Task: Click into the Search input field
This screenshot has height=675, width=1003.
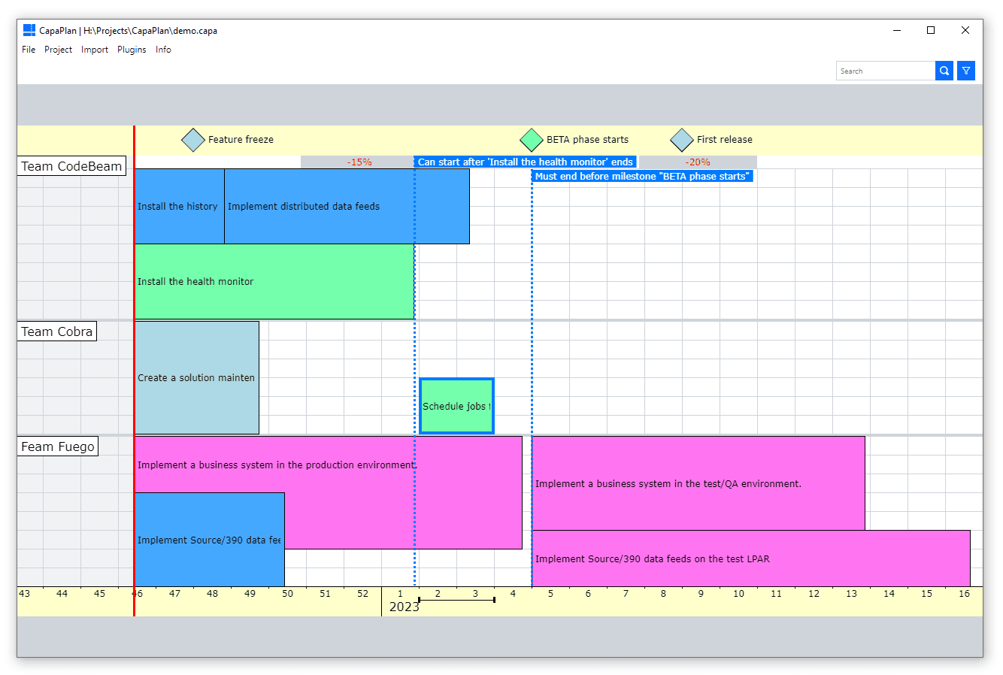Action: coord(885,71)
